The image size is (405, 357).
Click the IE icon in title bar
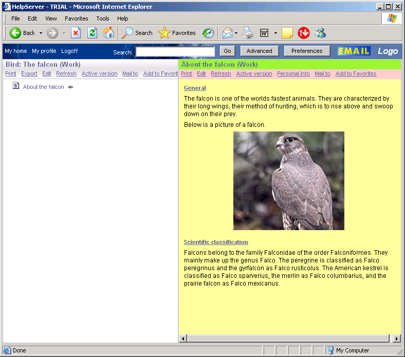pos(7,7)
